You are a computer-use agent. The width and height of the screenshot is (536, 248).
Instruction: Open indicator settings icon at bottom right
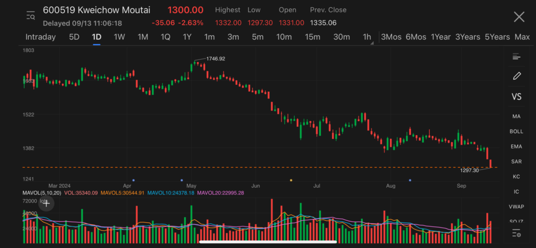pyautogui.click(x=516, y=233)
